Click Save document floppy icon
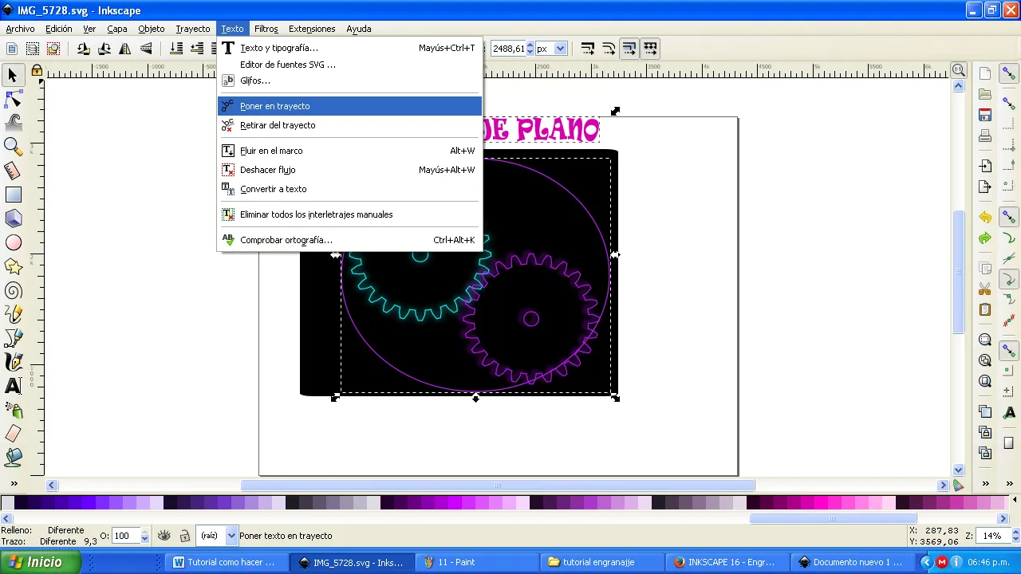Viewport: 1021px width, 574px height. [985, 115]
